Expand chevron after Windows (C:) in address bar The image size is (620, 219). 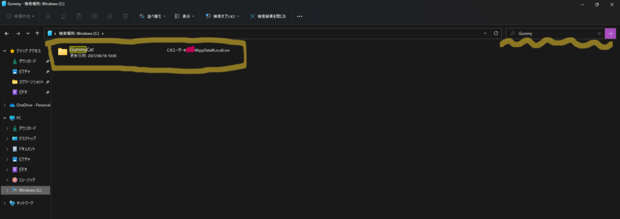pos(103,34)
